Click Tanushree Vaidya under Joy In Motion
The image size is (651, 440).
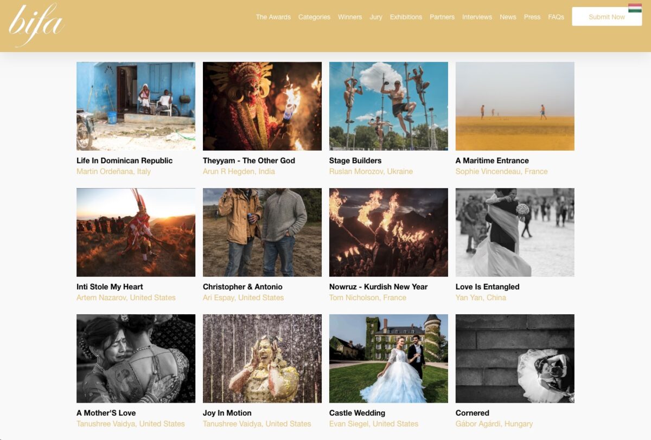[257, 424]
